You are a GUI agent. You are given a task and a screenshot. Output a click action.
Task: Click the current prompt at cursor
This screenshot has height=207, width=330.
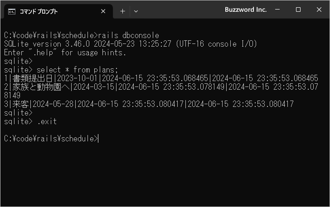point(51,139)
